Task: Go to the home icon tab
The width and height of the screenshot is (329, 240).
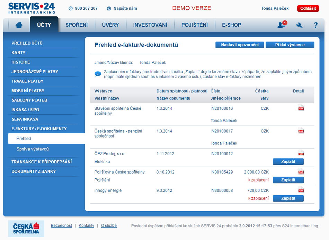Action: (x=19, y=25)
